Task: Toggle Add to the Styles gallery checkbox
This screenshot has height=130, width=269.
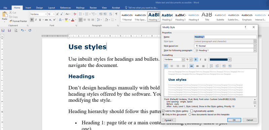Action: (163, 111)
